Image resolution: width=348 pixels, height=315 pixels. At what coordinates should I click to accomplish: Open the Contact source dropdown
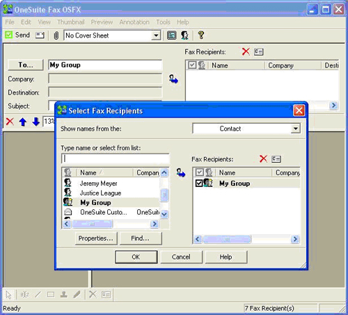click(x=296, y=129)
